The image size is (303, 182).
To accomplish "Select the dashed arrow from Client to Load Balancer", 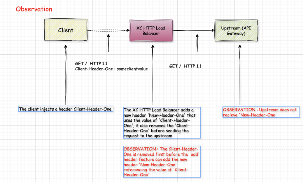I will coord(108,30).
